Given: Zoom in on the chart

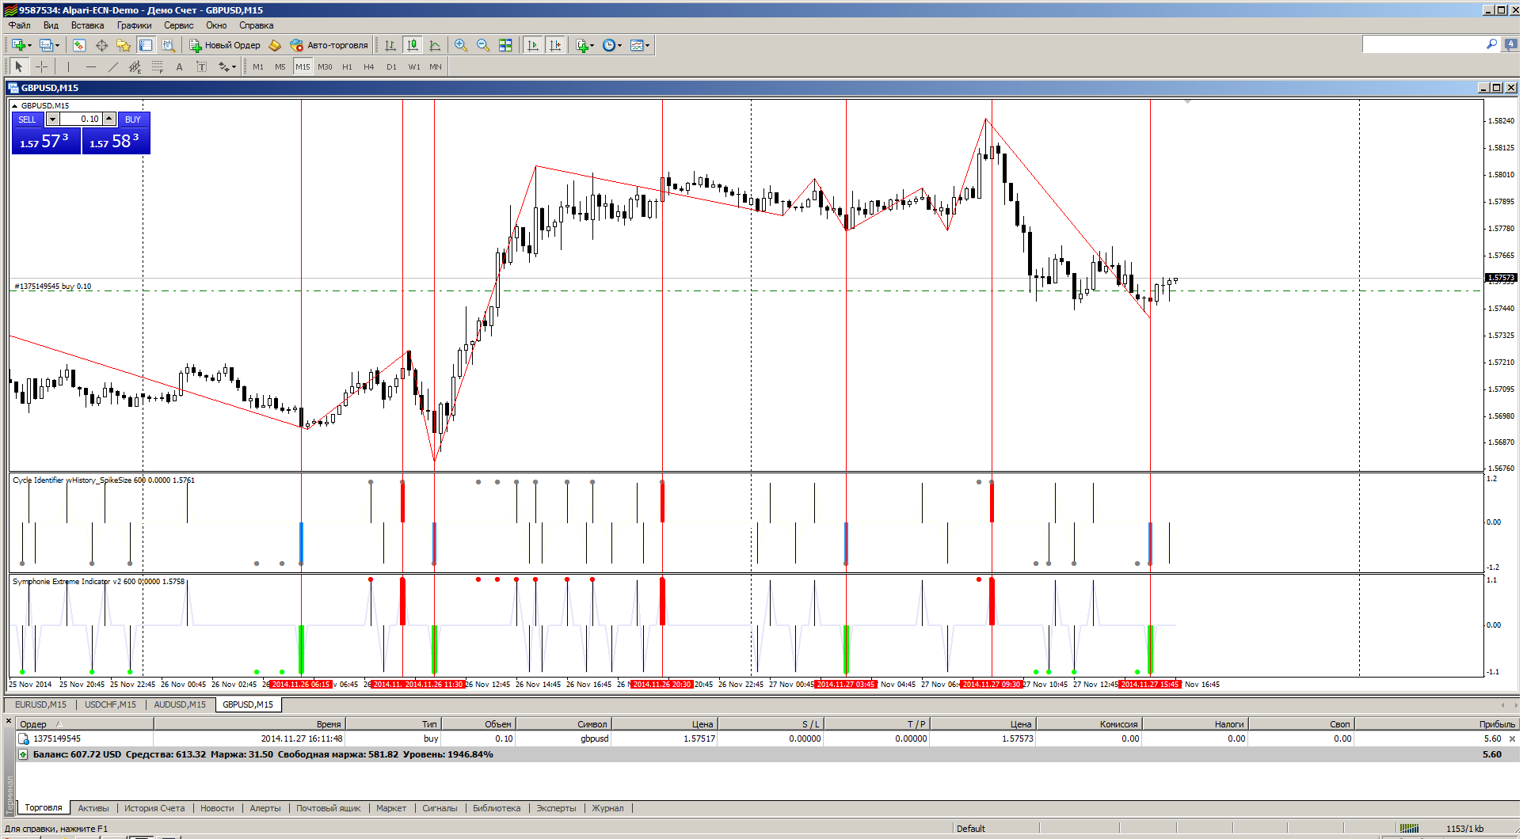Looking at the screenshot, I should (x=461, y=45).
